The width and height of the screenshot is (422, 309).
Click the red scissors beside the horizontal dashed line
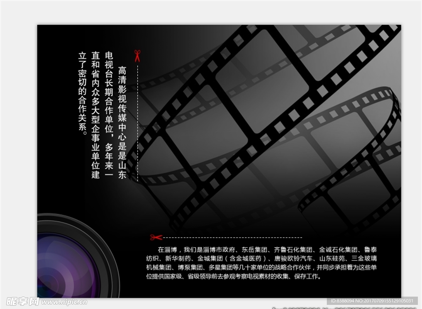[x=156, y=237]
